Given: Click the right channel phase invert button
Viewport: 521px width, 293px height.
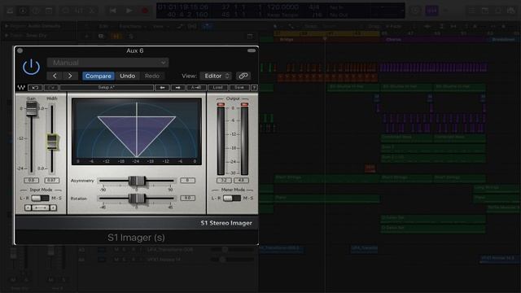Looking at the screenshot, I should [x=53, y=208].
